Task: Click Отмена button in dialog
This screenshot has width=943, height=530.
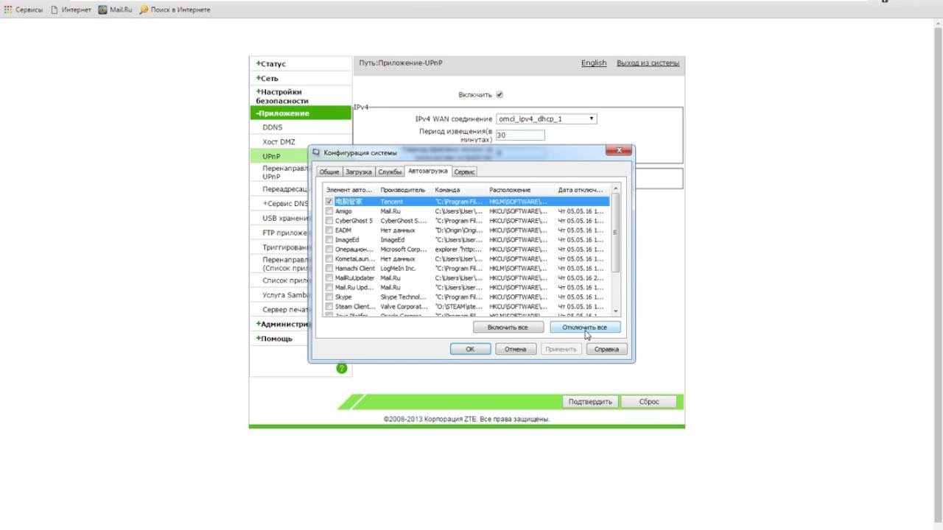Action: coord(515,349)
